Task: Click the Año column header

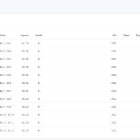Action: point(114,35)
